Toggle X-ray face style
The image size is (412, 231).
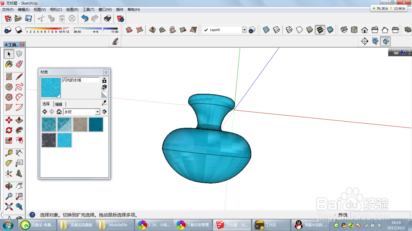click(266, 30)
